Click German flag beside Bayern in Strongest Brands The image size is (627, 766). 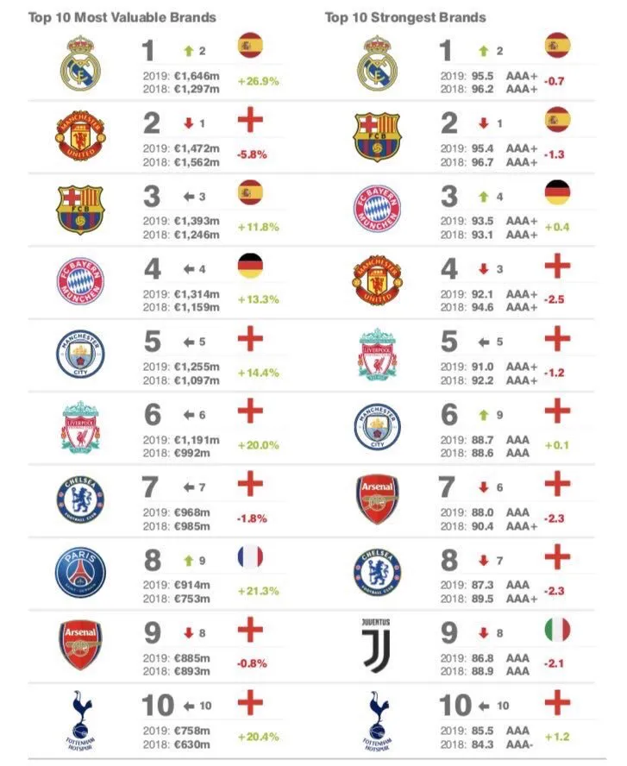(558, 192)
